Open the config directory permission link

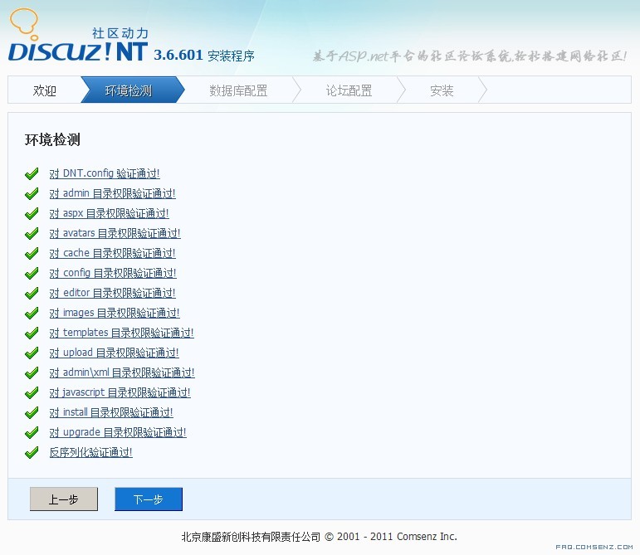click(x=113, y=273)
